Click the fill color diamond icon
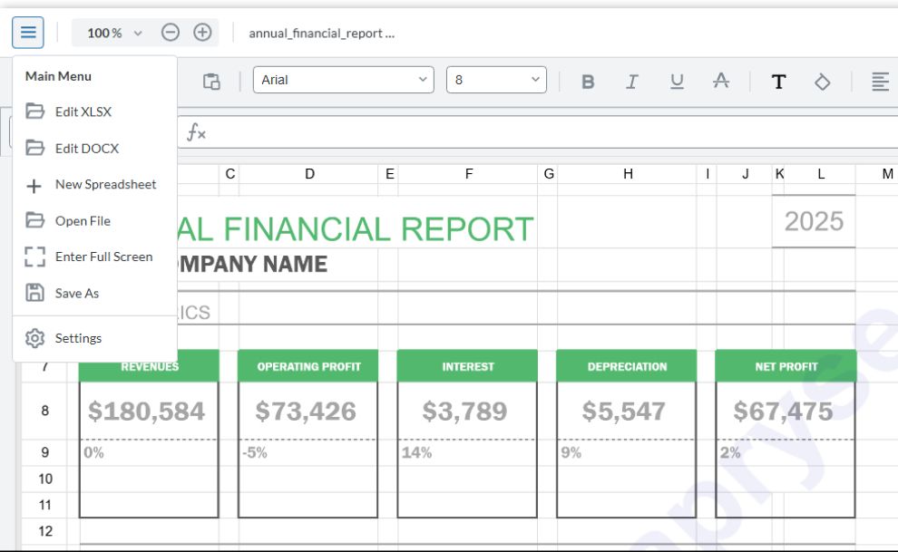Screen dimensions: 898x552 point(823,82)
